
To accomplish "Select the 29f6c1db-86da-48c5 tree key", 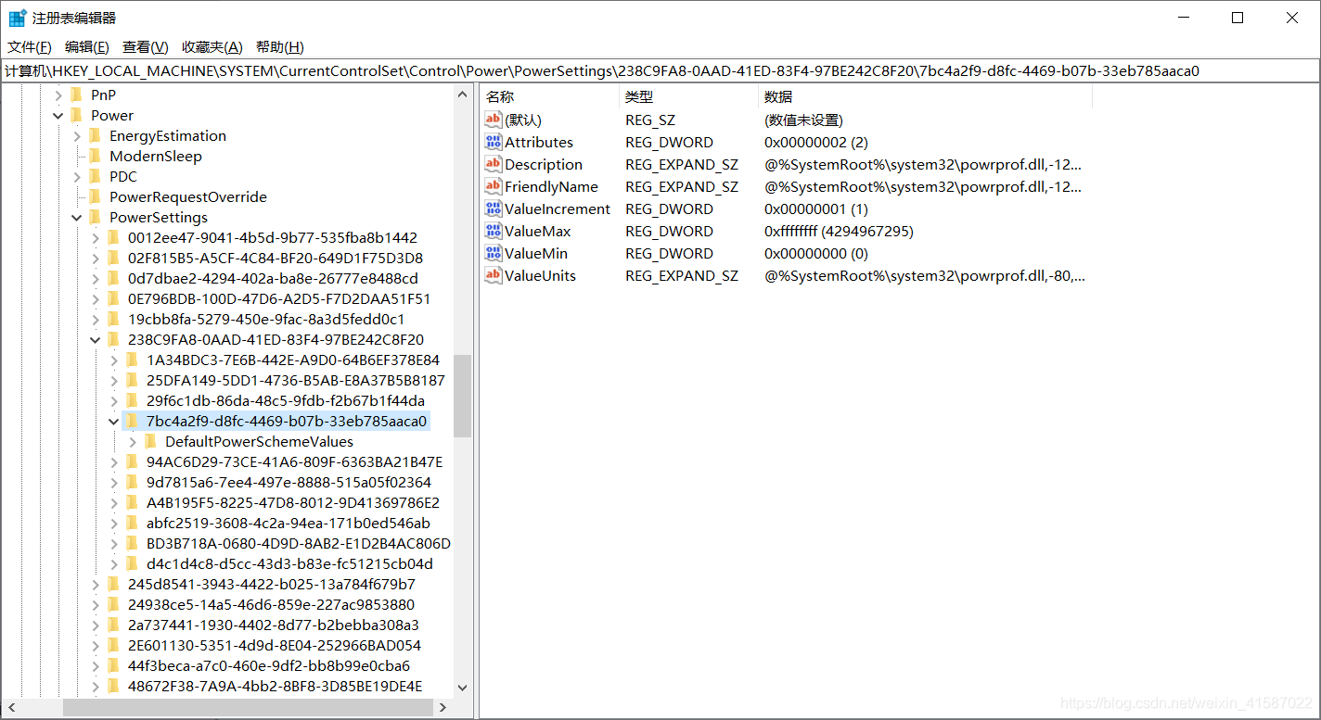I will (286, 401).
